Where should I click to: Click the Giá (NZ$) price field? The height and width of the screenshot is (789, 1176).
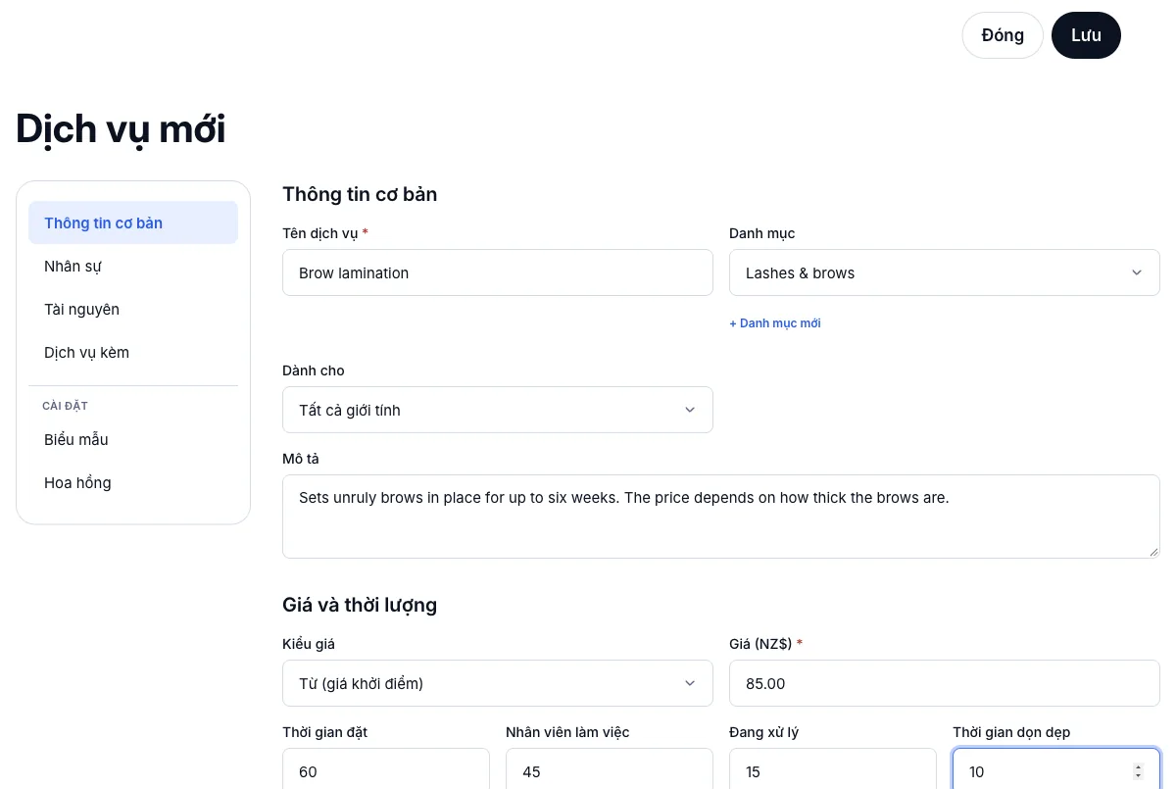point(945,683)
